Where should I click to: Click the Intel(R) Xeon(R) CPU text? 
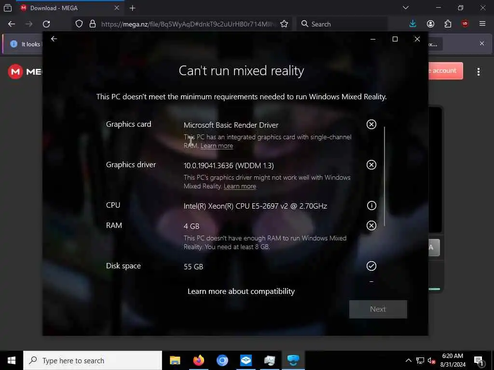pyautogui.click(x=255, y=206)
